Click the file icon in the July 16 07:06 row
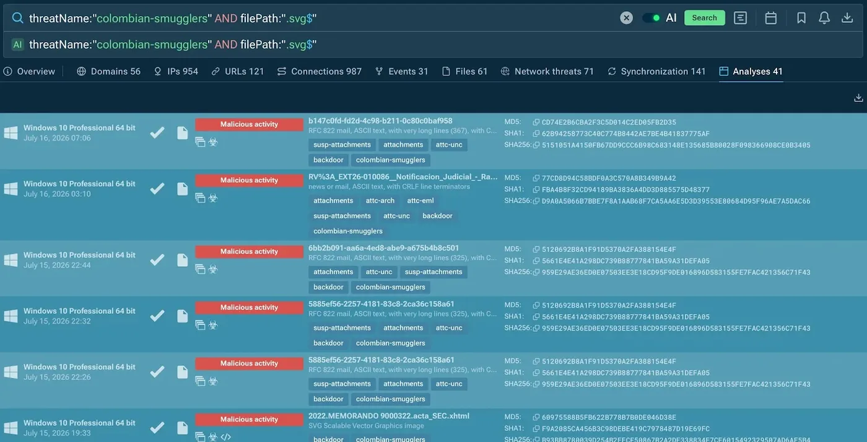Image resolution: width=867 pixels, height=442 pixels. pyautogui.click(x=182, y=132)
